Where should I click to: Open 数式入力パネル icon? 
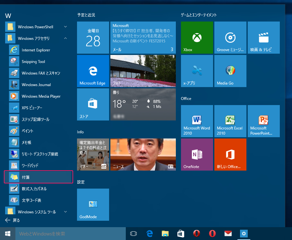click(14, 189)
